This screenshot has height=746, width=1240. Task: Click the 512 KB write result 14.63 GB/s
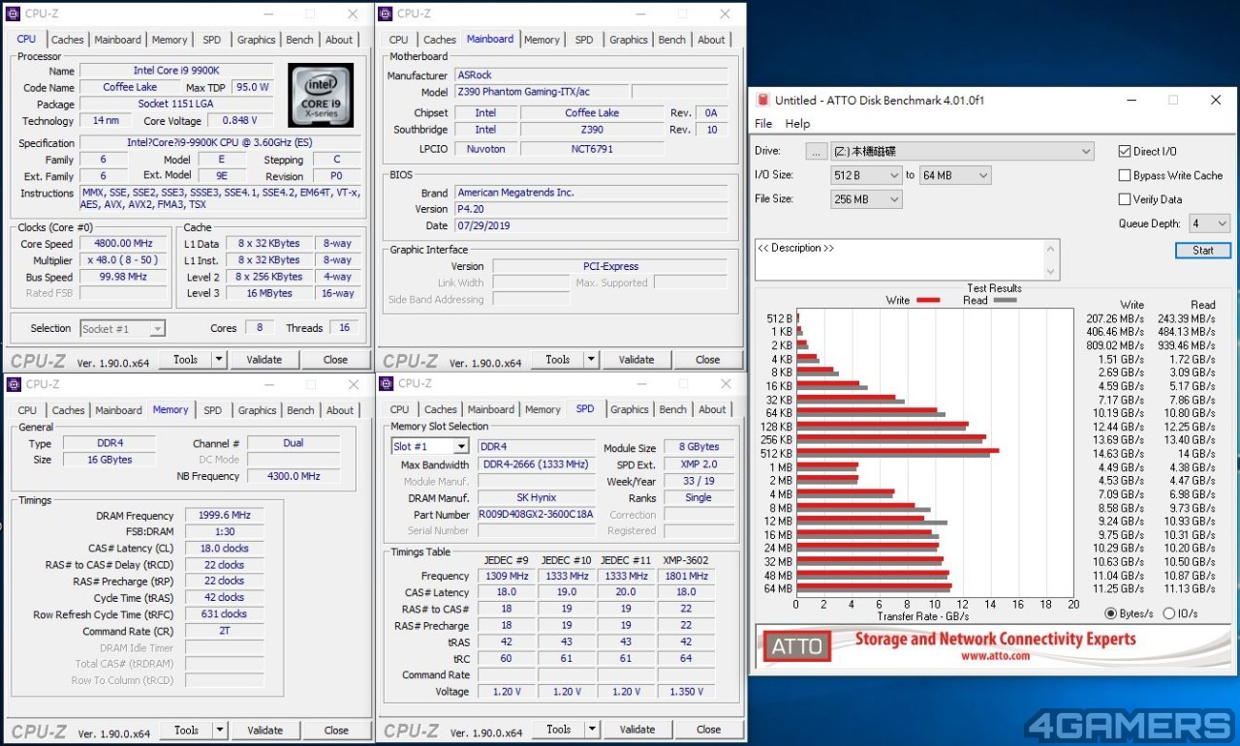[x=1117, y=454]
